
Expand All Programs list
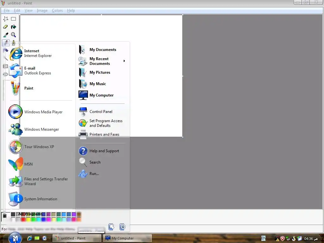tap(30, 214)
